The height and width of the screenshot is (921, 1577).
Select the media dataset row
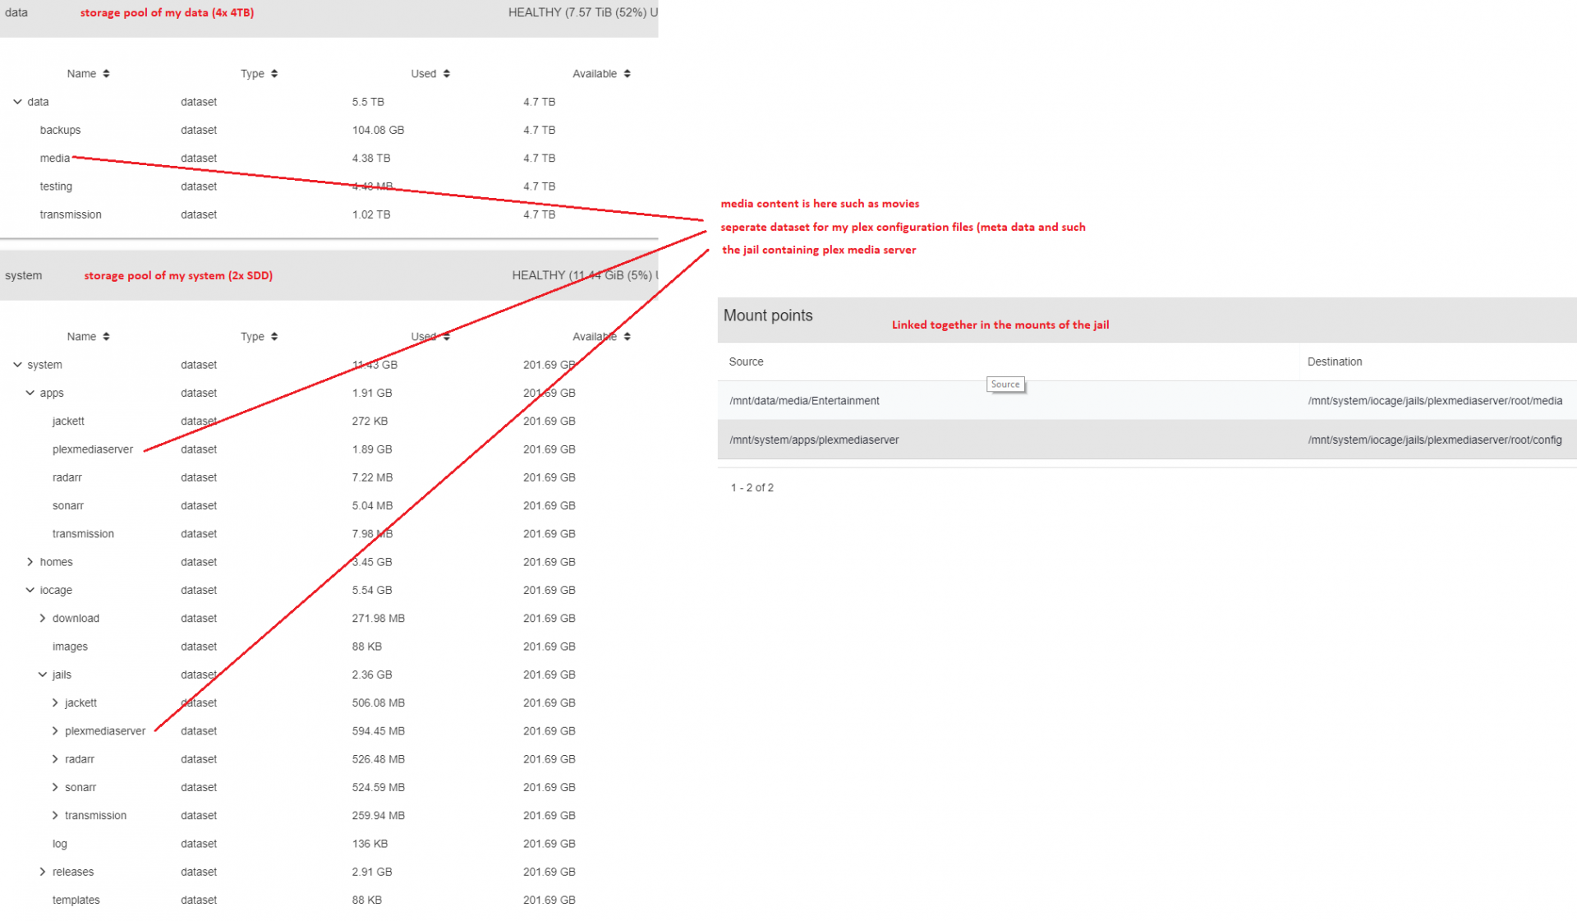[55, 159]
